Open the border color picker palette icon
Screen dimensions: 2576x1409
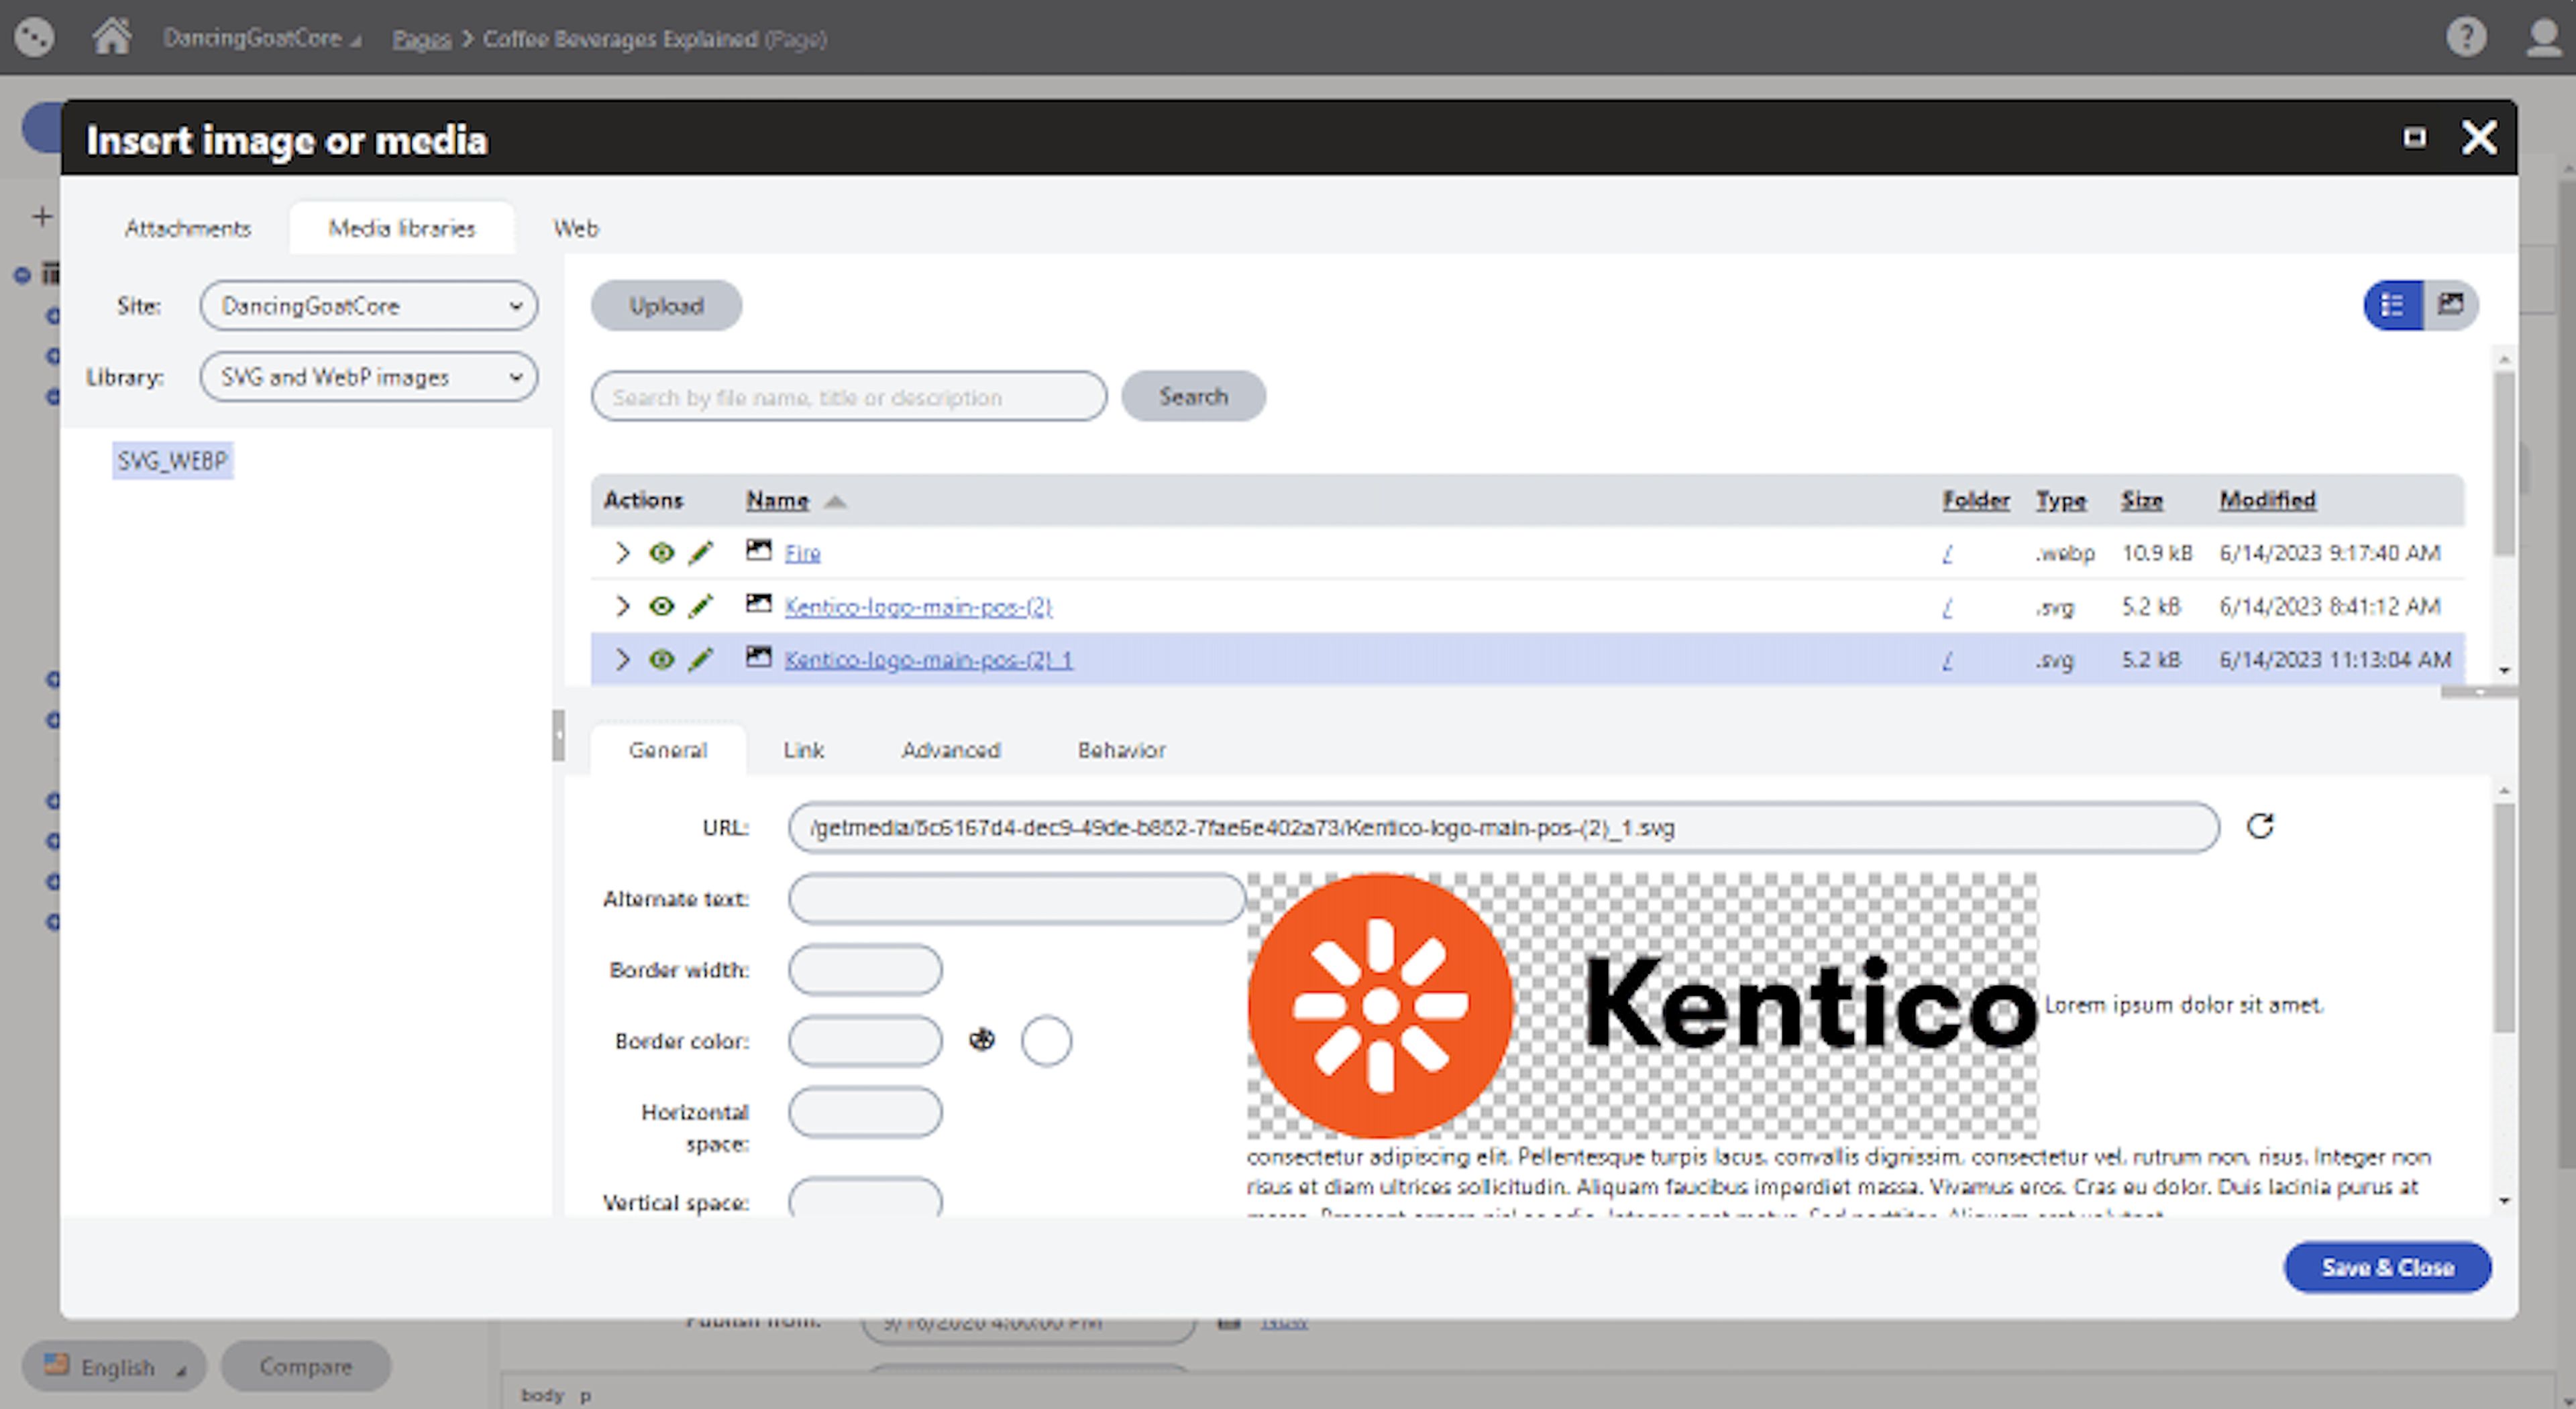point(982,1040)
